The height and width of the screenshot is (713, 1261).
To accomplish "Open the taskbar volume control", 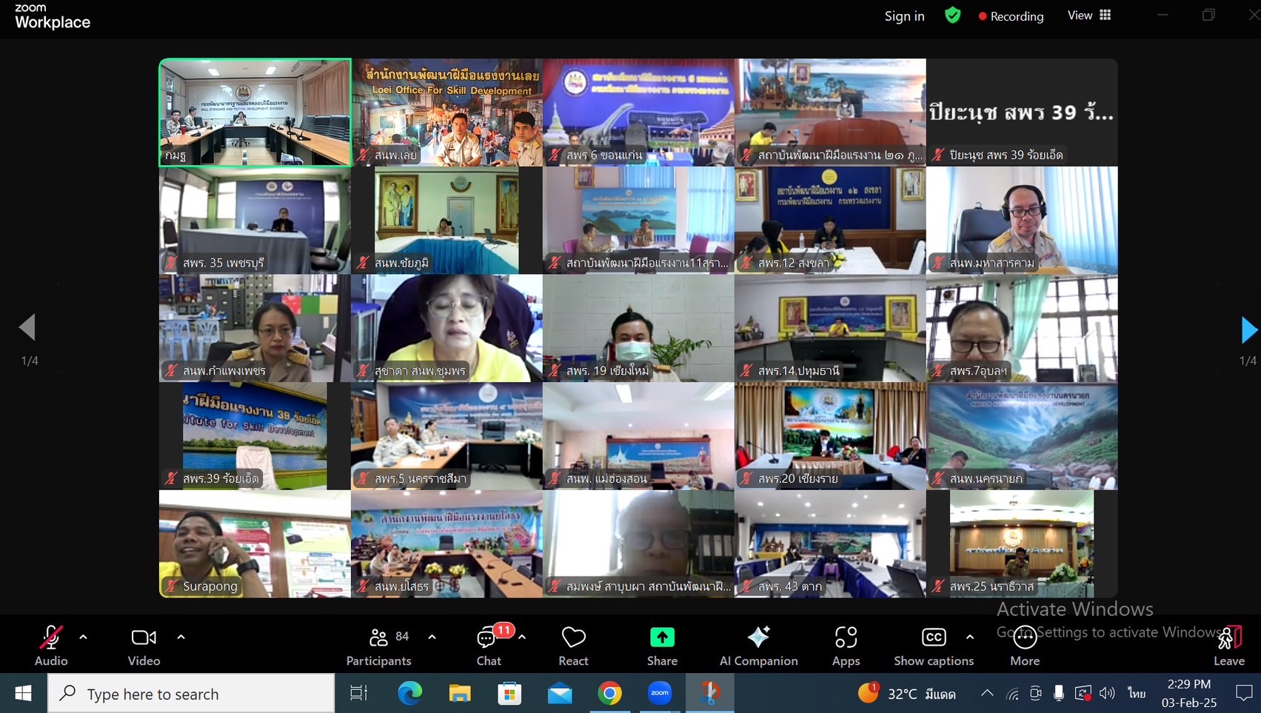I will pyautogui.click(x=1107, y=693).
